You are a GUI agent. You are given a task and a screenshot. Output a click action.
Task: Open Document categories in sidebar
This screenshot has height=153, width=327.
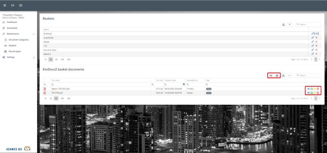click(x=19, y=40)
